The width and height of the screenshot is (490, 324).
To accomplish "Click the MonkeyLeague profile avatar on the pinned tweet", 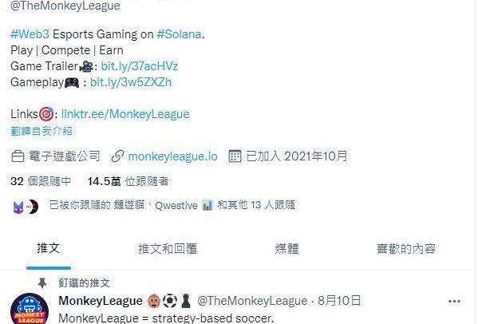I will tap(30, 309).
